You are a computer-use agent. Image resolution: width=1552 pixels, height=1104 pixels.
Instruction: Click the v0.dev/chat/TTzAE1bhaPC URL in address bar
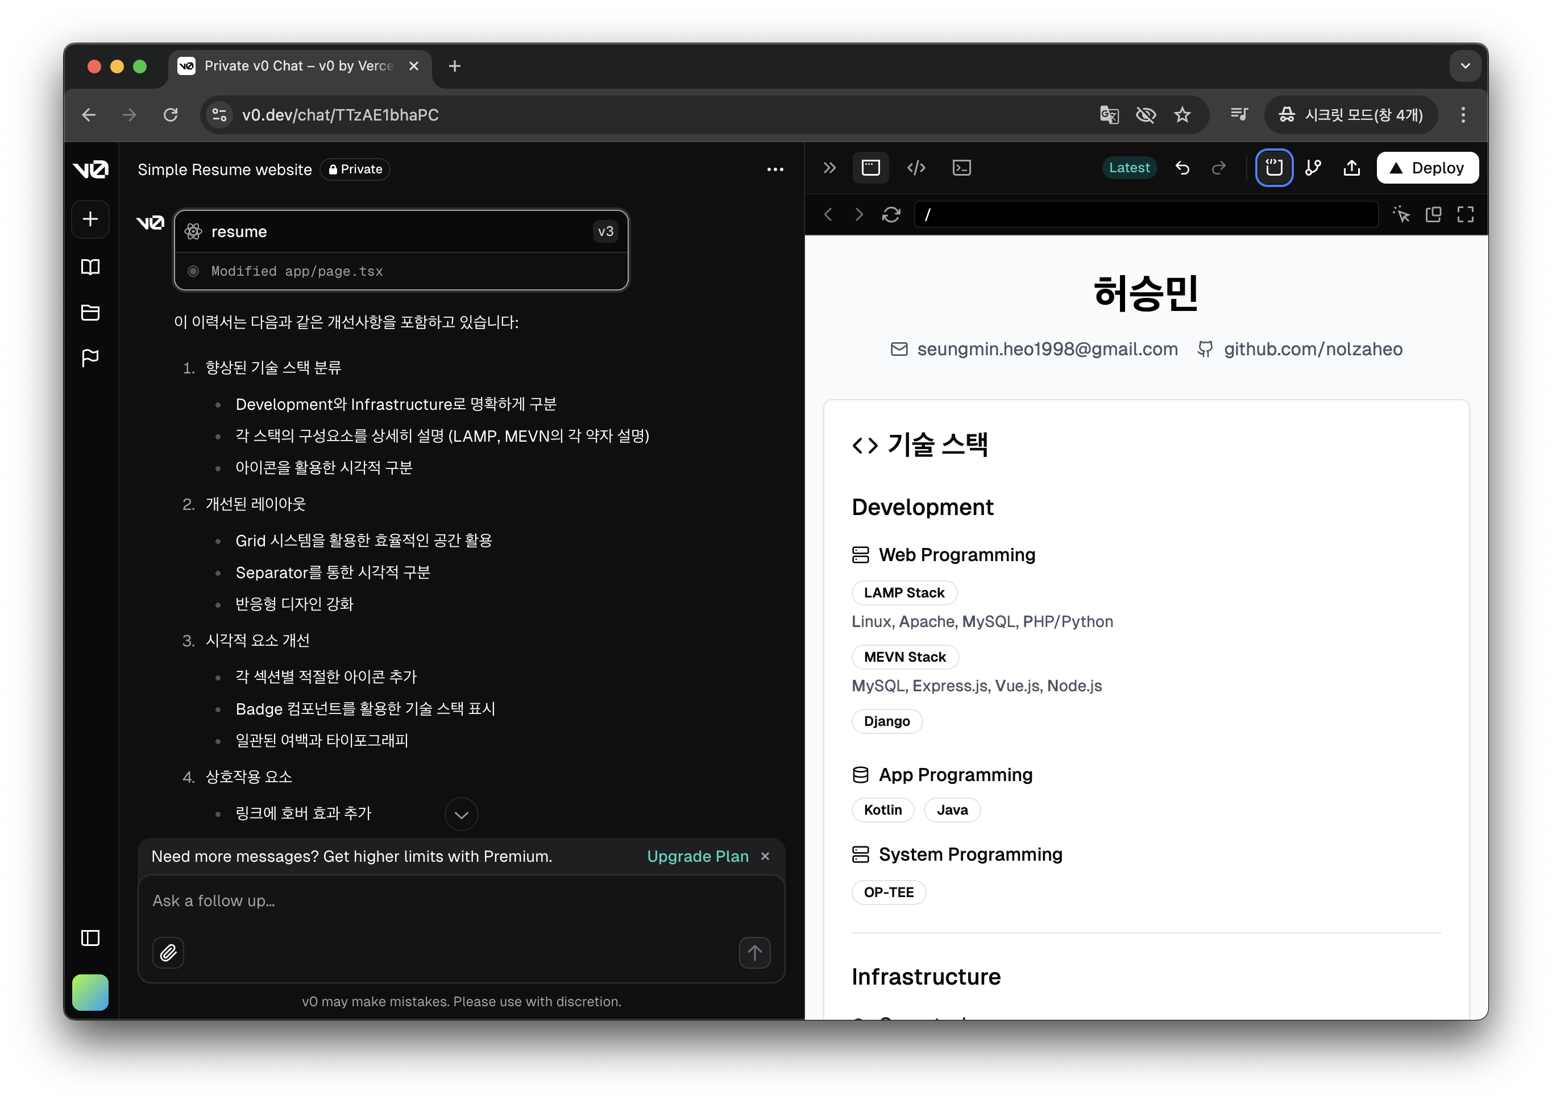tap(341, 115)
